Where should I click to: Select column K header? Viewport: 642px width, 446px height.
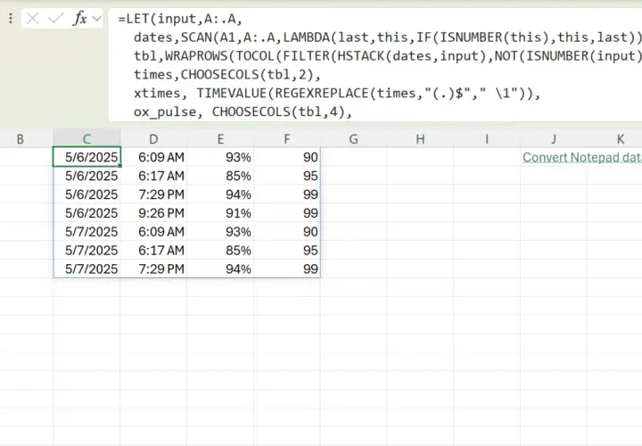[x=621, y=139]
